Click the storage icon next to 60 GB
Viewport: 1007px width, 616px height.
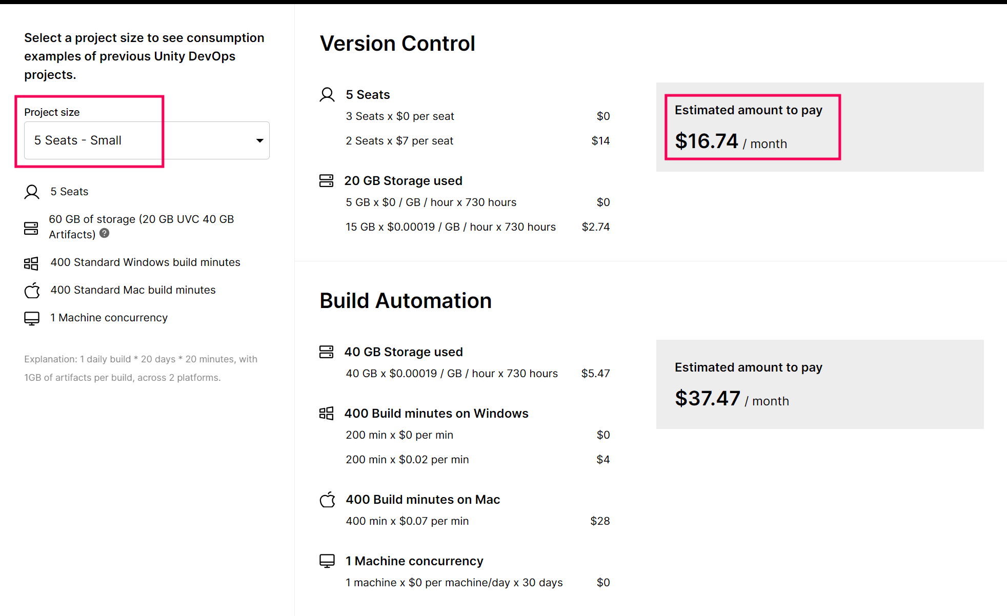(31, 228)
